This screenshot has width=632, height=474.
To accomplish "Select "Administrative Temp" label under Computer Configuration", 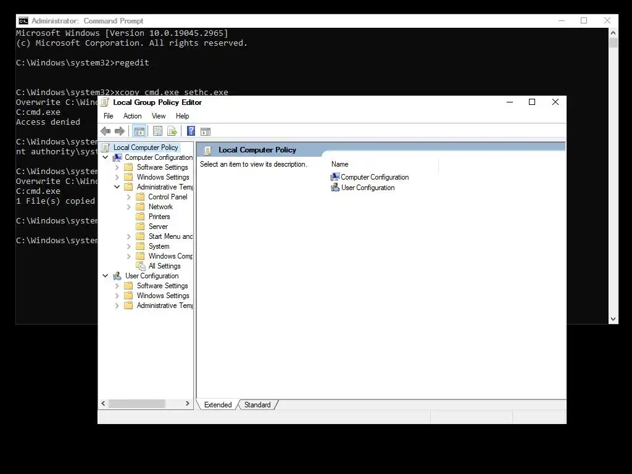I will point(165,187).
